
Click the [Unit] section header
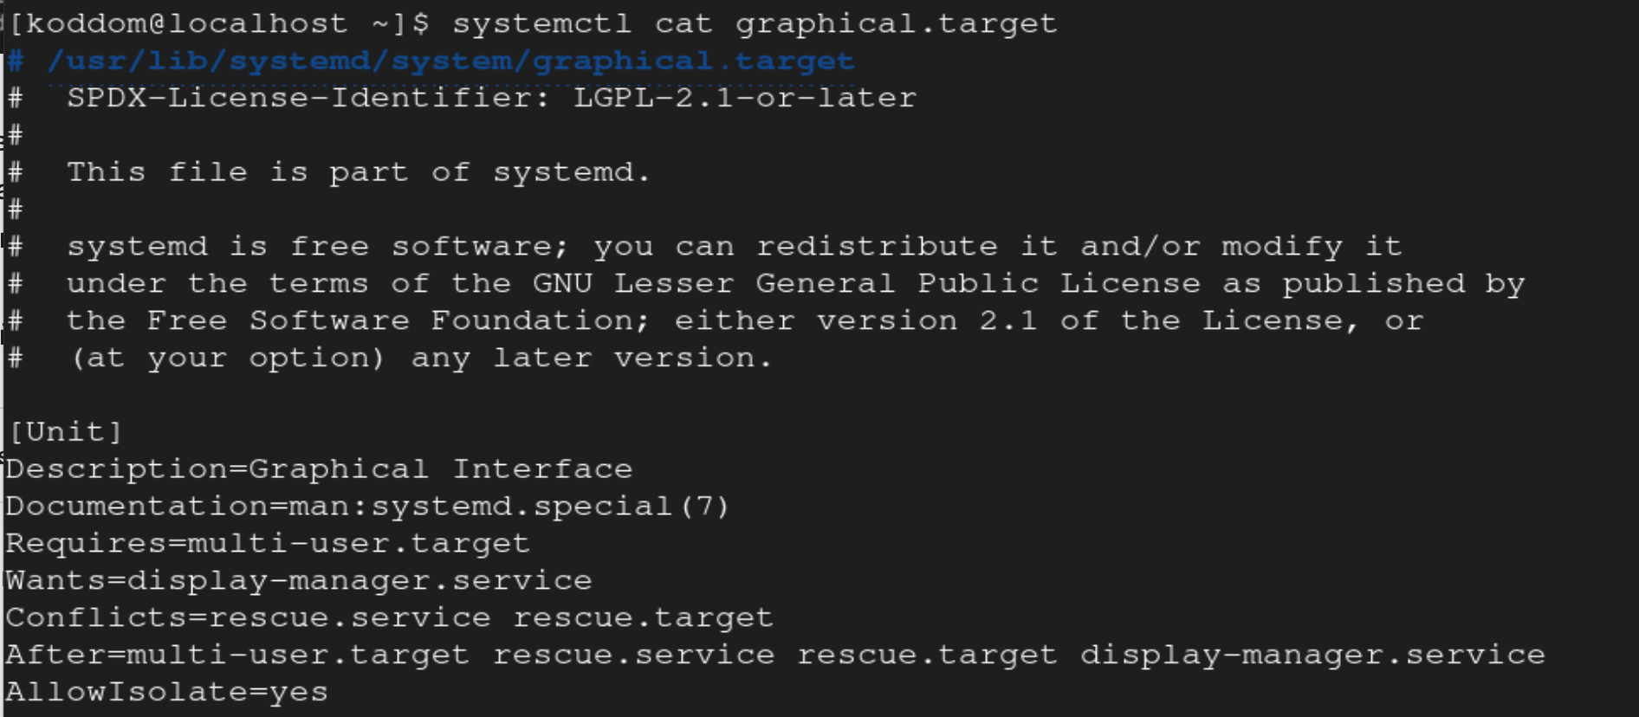coord(66,432)
